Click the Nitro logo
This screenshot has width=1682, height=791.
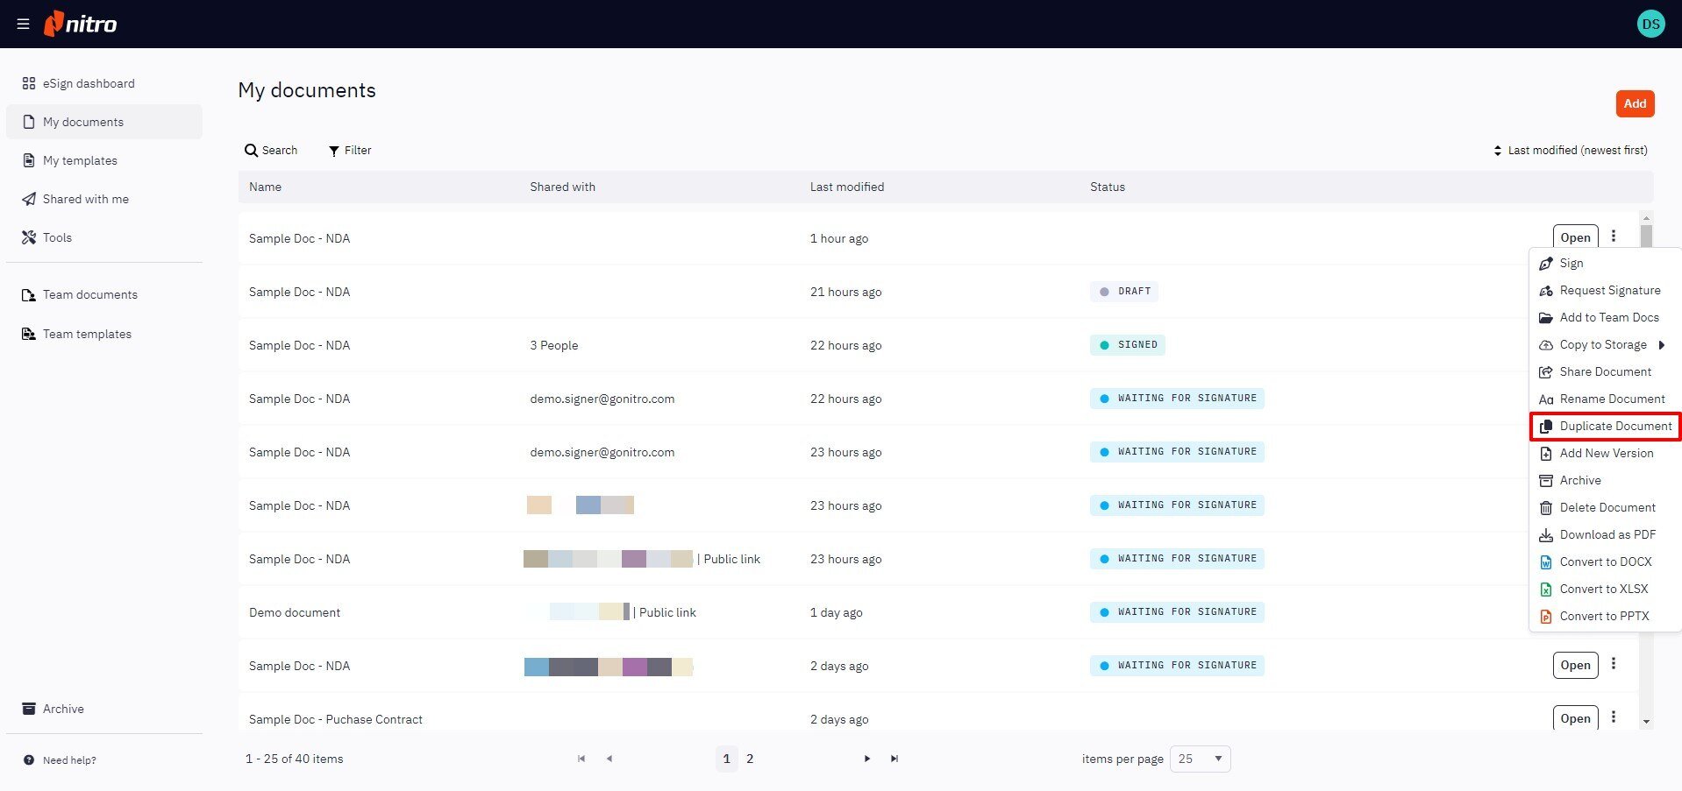tap(81, 24)
